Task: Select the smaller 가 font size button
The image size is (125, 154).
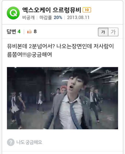Action: (103, 32)
